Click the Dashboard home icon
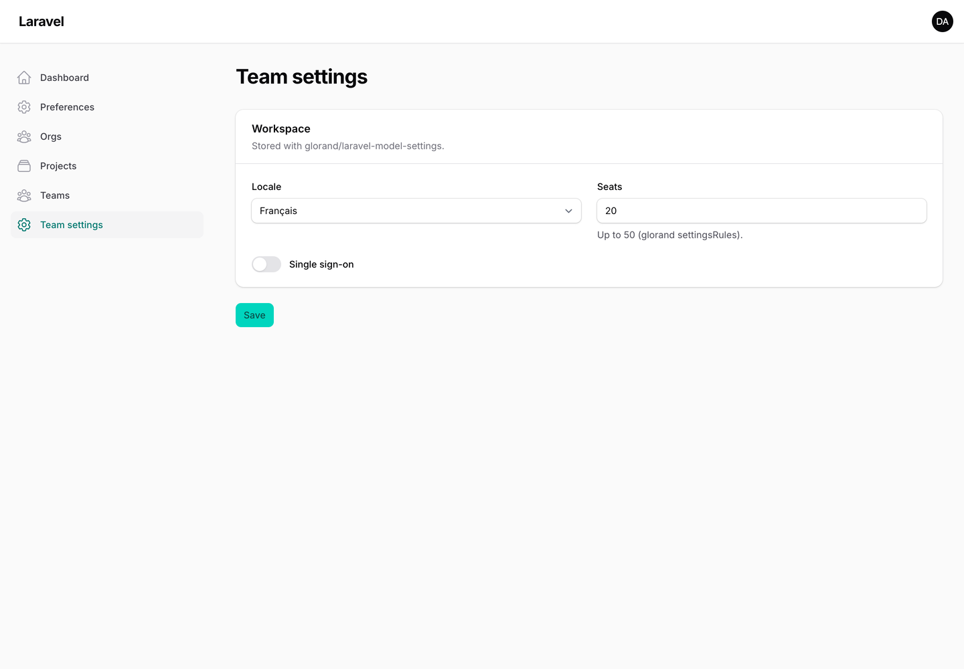 click(24, 78)
